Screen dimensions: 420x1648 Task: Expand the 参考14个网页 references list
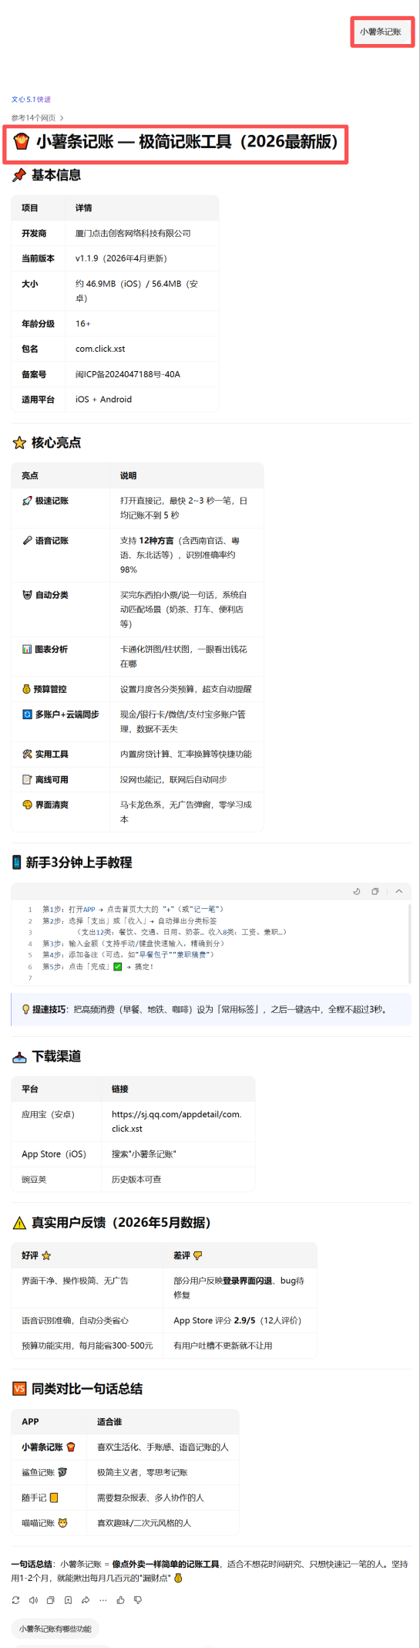point(37,118)
